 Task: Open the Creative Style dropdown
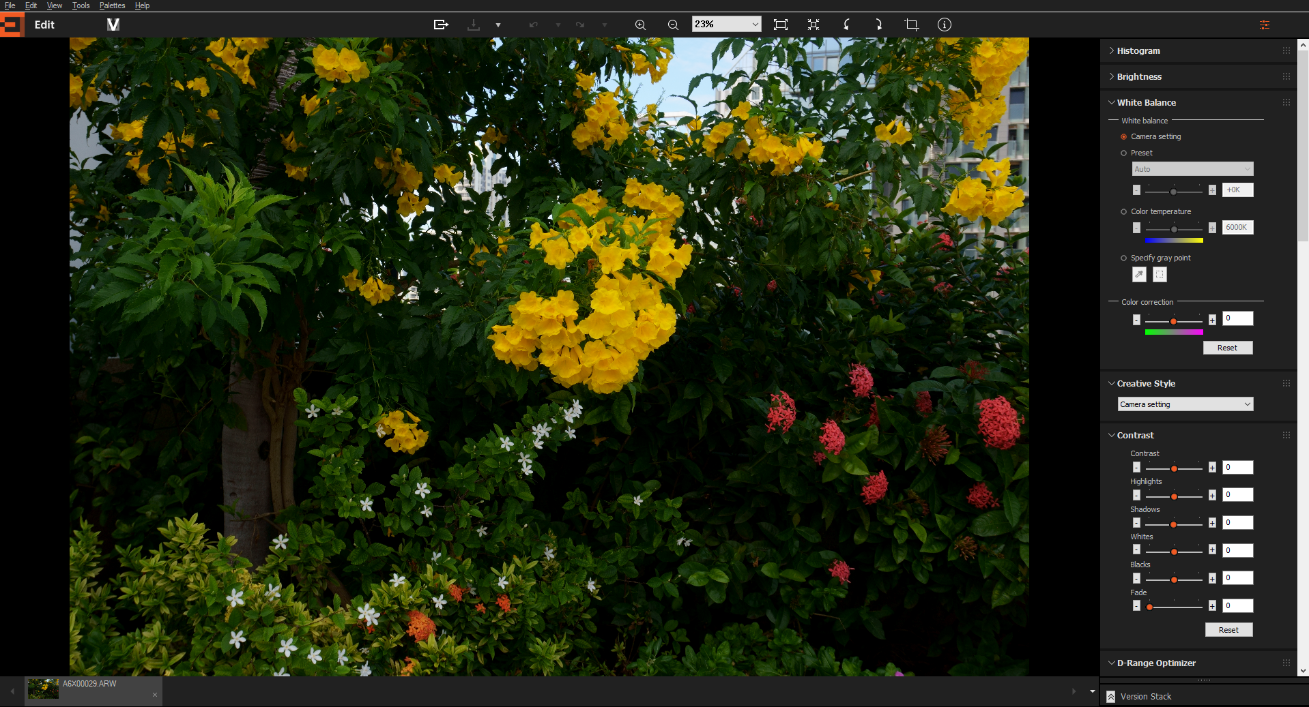tap(1185, 404)
